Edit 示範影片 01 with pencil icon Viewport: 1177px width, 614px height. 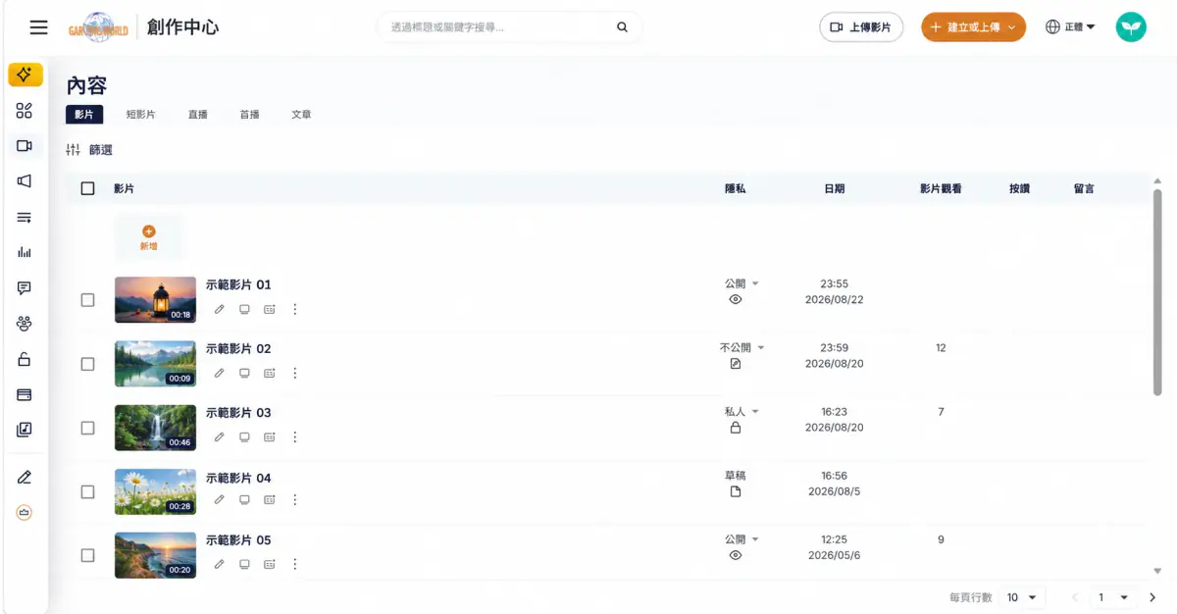220,309
